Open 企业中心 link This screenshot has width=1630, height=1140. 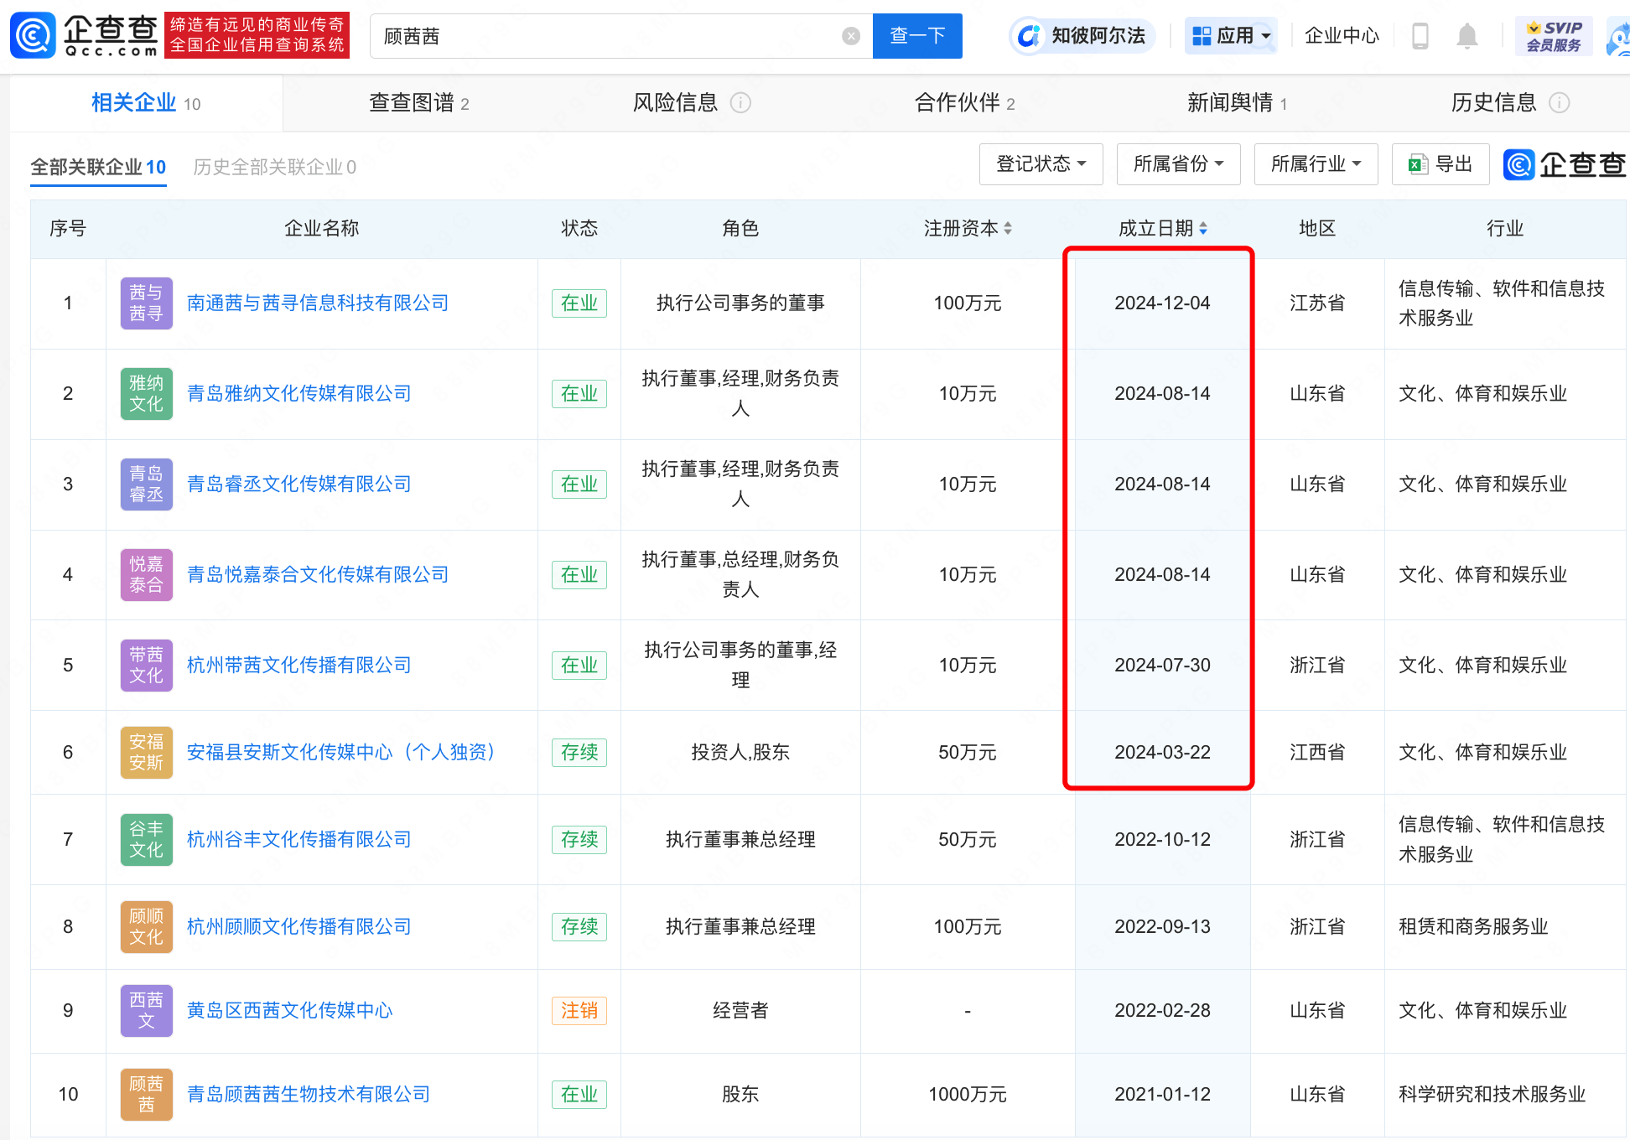coord(1342,36)
